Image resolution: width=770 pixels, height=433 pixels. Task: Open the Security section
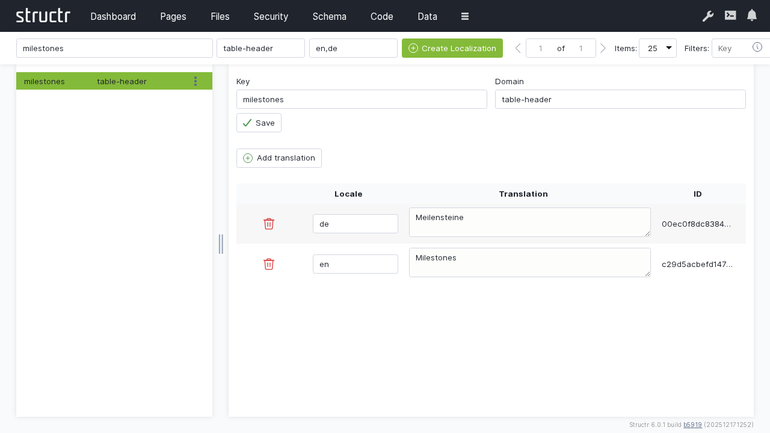pos(271,16)
